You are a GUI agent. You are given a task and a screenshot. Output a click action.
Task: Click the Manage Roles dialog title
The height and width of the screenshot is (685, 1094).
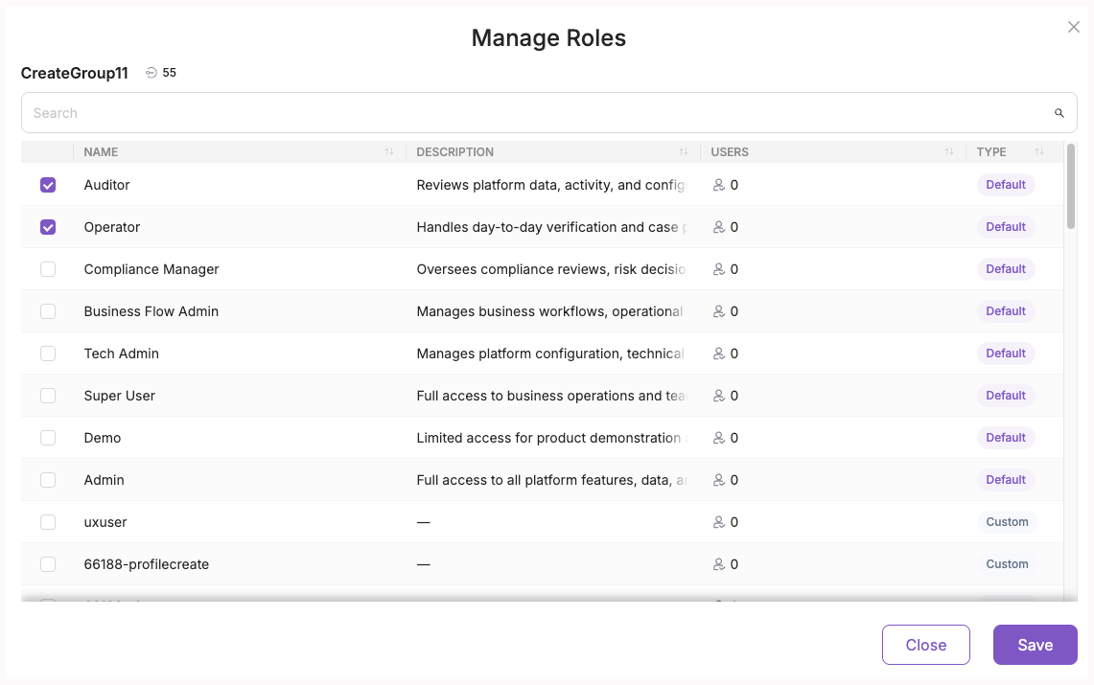548,37
